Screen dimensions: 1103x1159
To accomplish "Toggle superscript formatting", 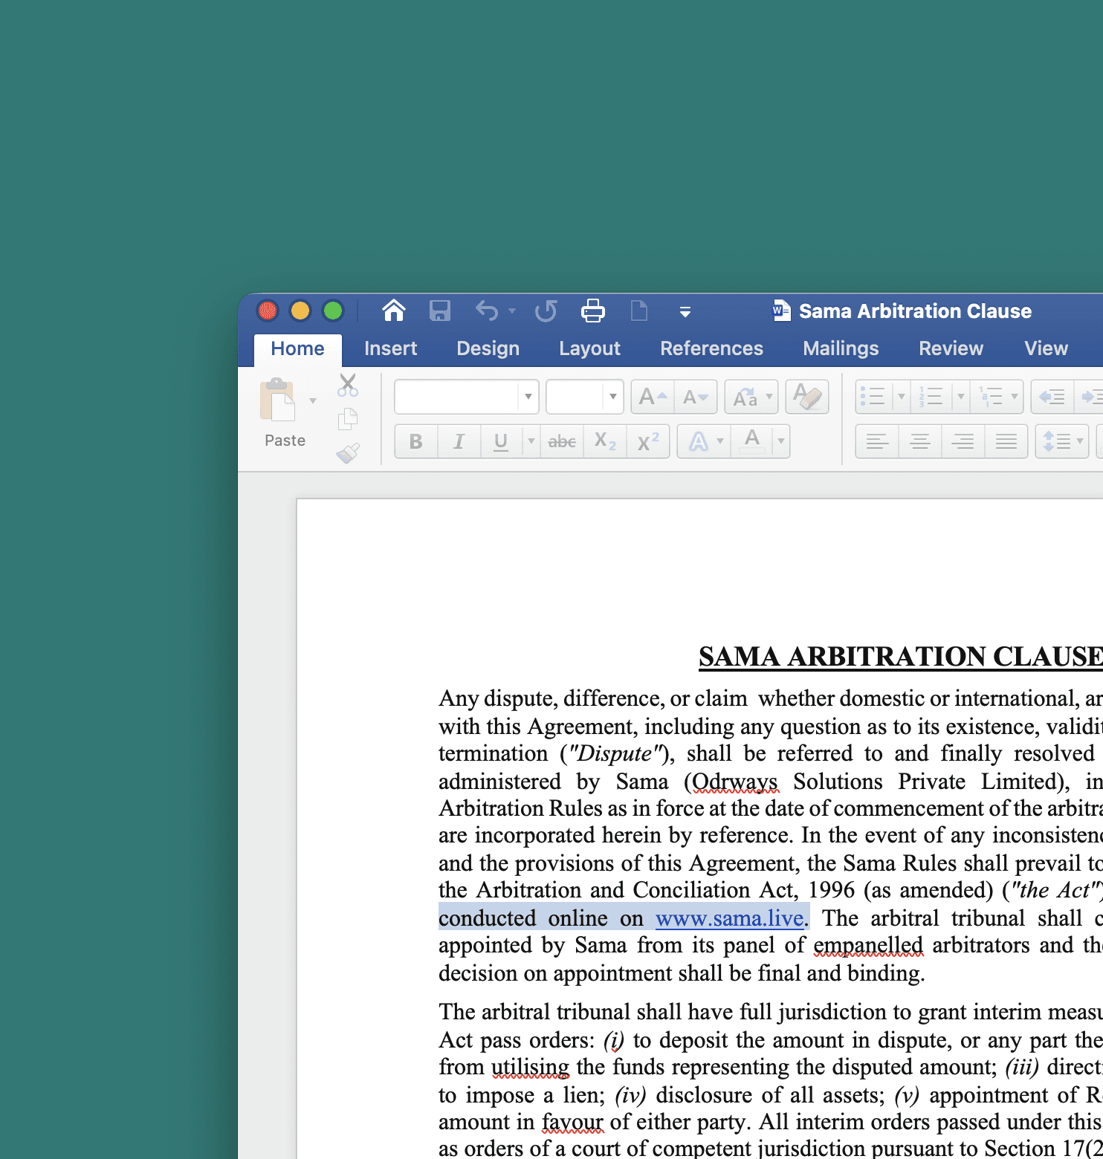I will tap(648, 442).
